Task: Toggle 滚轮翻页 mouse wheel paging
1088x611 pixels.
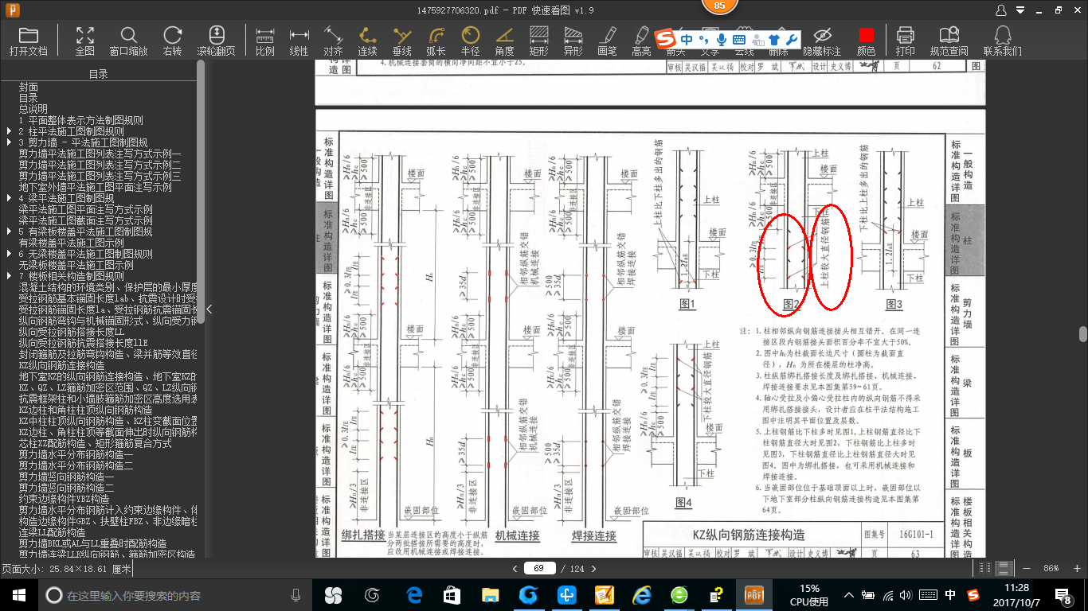Action: (216, 41)
